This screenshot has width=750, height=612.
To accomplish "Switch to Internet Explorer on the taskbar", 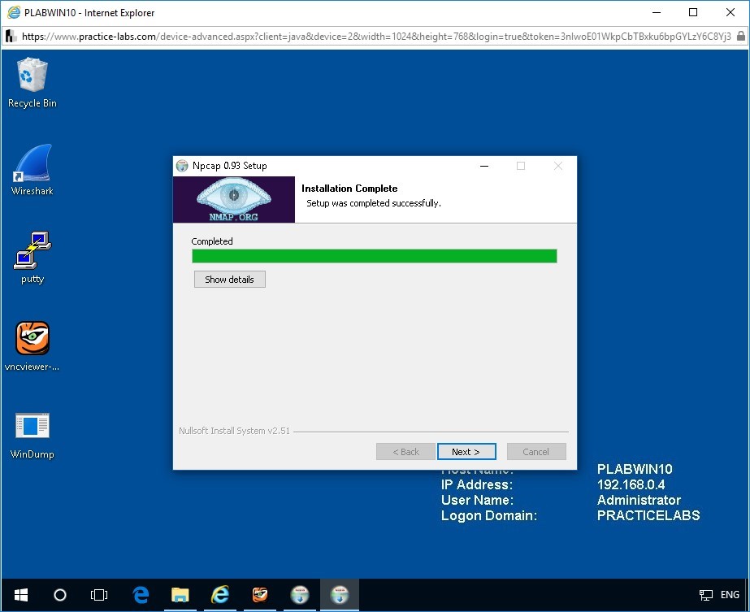I will click(220, 595).
